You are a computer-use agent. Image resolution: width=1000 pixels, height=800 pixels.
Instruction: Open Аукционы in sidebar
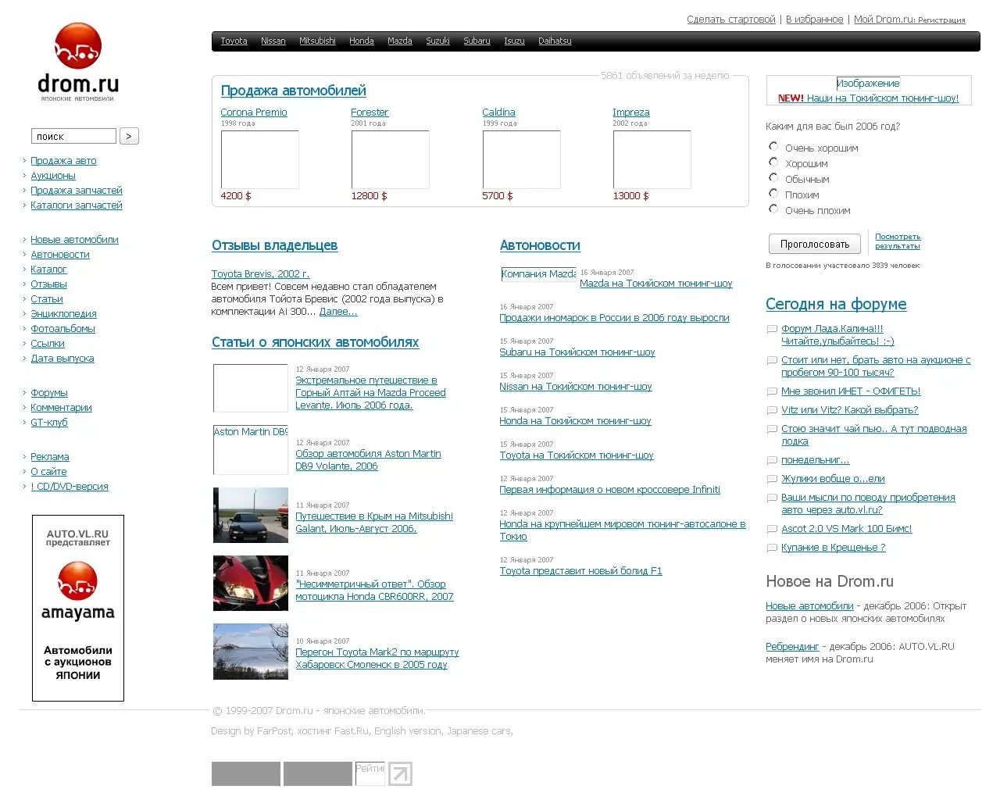(53, 176)
